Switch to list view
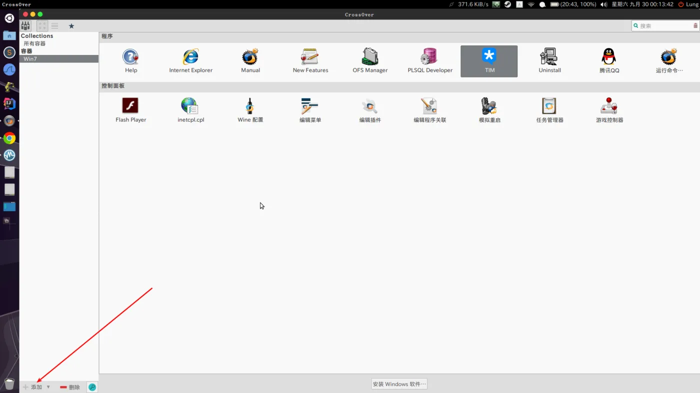The height and width of the screenshot is (393, 700). [55, 25]
